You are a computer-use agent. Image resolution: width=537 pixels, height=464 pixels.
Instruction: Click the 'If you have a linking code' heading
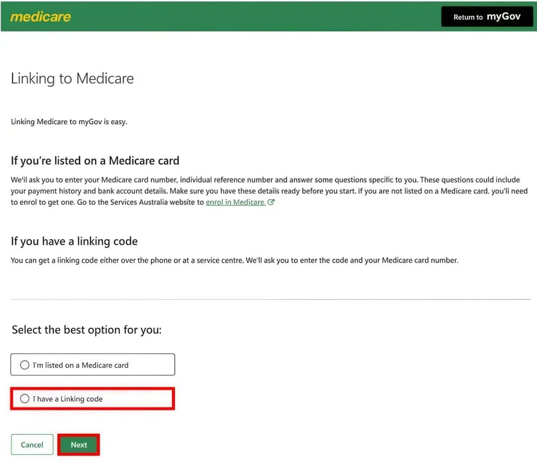pos(74,241)
